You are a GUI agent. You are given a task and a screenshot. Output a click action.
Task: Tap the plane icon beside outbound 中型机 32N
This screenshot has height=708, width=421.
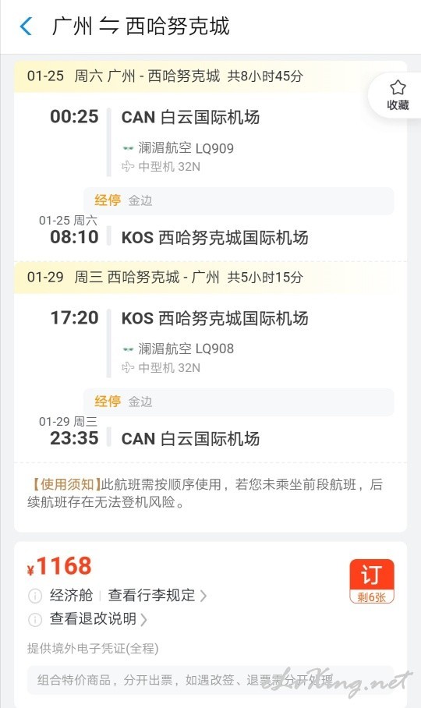coord(128,167)
